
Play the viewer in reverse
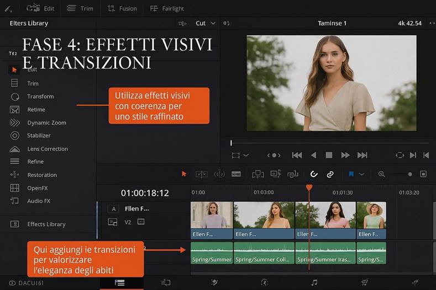click(x=313, y=155)
